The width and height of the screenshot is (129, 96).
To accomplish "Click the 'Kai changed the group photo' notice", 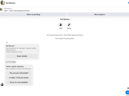I will tap(65, 38).
